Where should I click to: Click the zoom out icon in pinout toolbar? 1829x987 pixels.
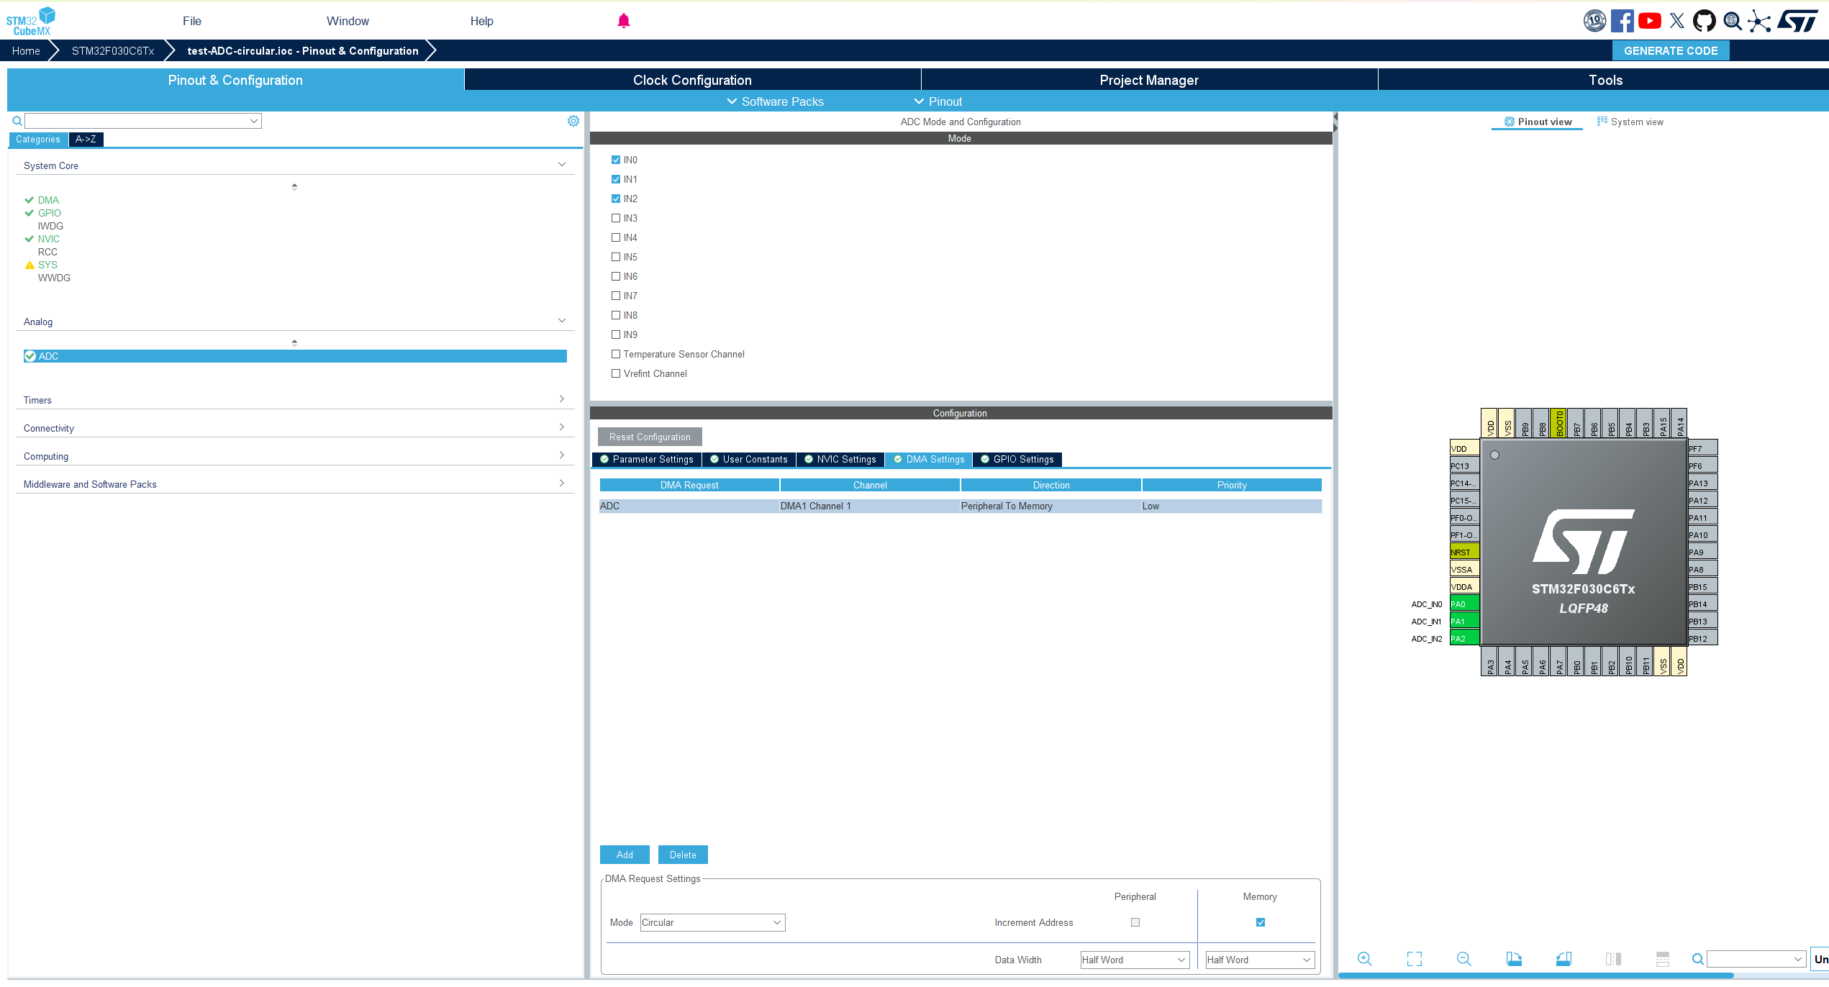pyautogui.click(x=1463, y=959)
